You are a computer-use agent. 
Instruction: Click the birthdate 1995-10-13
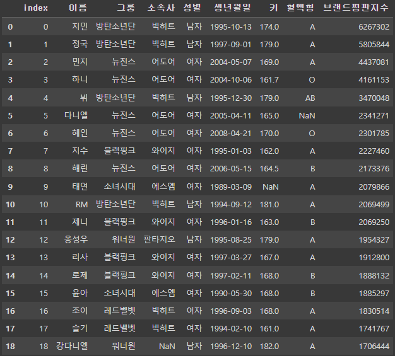coord(231,26)
